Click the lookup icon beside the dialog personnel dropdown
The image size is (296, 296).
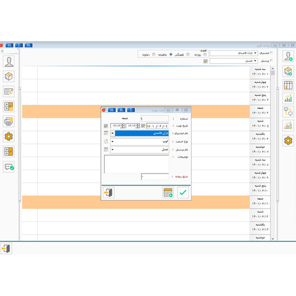point(106,150)
